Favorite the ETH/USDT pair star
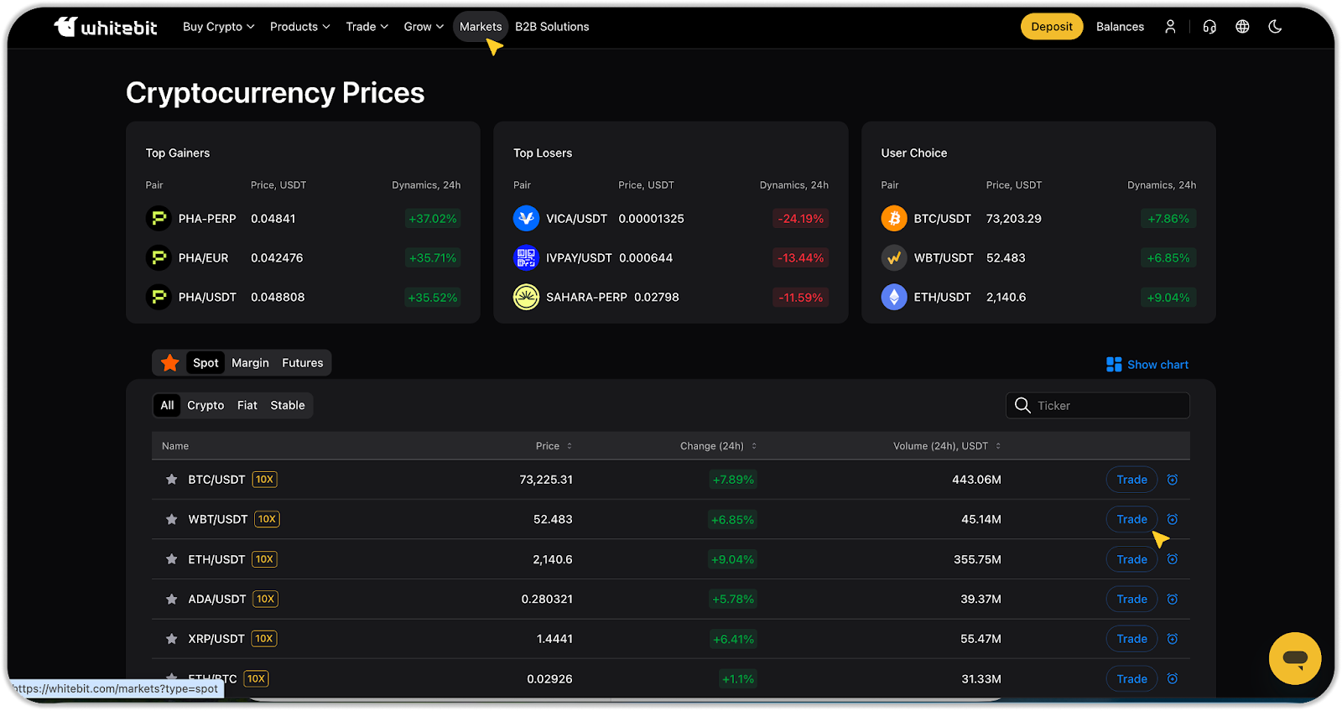The height and width of the screenshot is (711, 1342). tap(172, 559)
